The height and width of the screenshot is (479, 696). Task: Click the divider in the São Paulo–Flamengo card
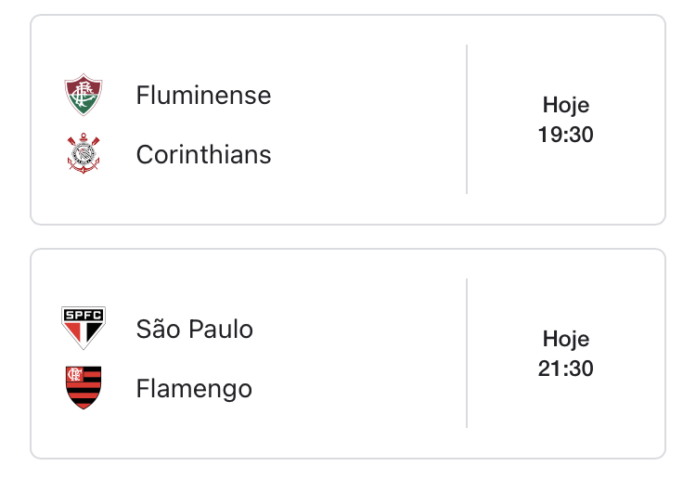click(x=467, y=353)
